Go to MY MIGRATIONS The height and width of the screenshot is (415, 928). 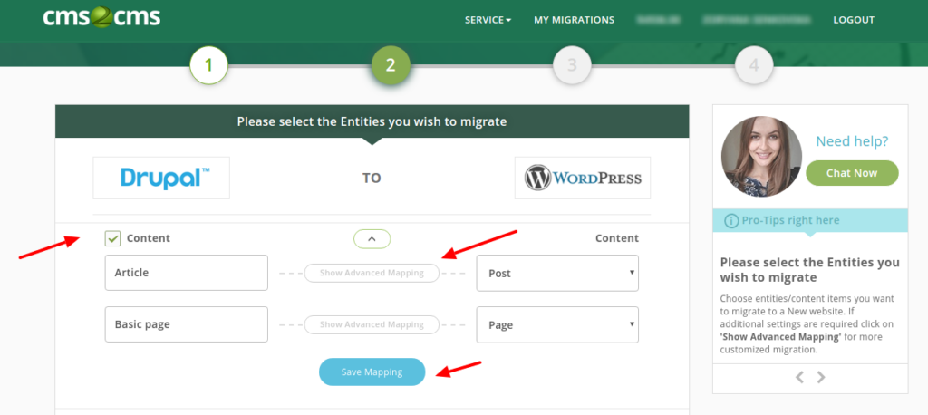[574, 20]
